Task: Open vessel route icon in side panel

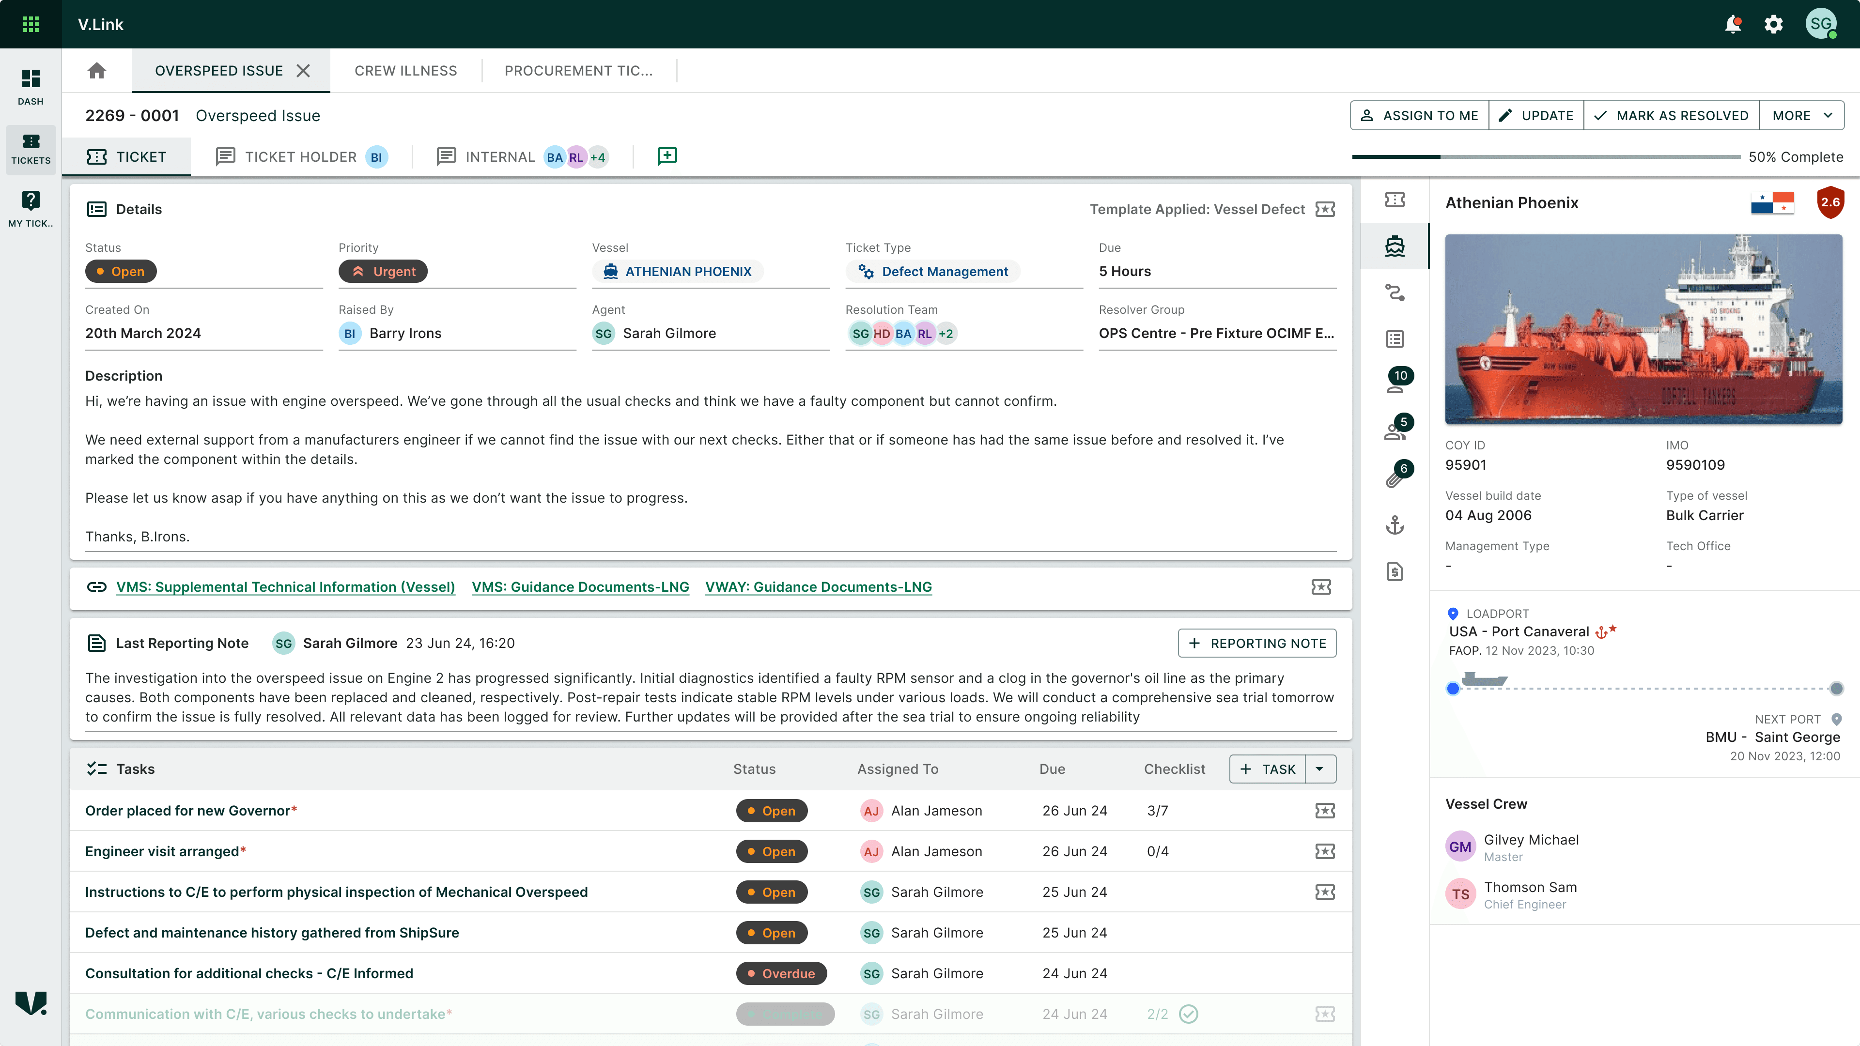Action: [1395, 292]
